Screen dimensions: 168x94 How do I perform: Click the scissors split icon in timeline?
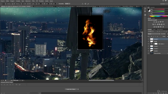[x=17, y=85]
